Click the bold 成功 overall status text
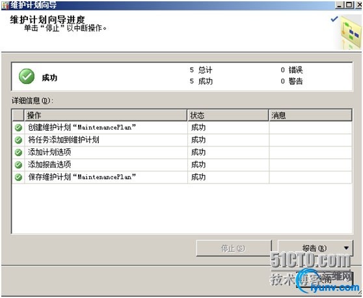Image resolution: width=363 pixels, height=298 pixels. [49, 78]
